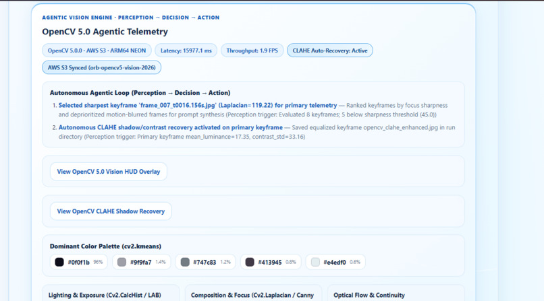The width and height of the screenshot is (544, 301).
Task: Select the #747c83 color swatch
Action: click(185, 262)
